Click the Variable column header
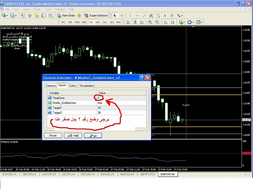The height and width of the screenshot is (189, 253). point(72,93)
